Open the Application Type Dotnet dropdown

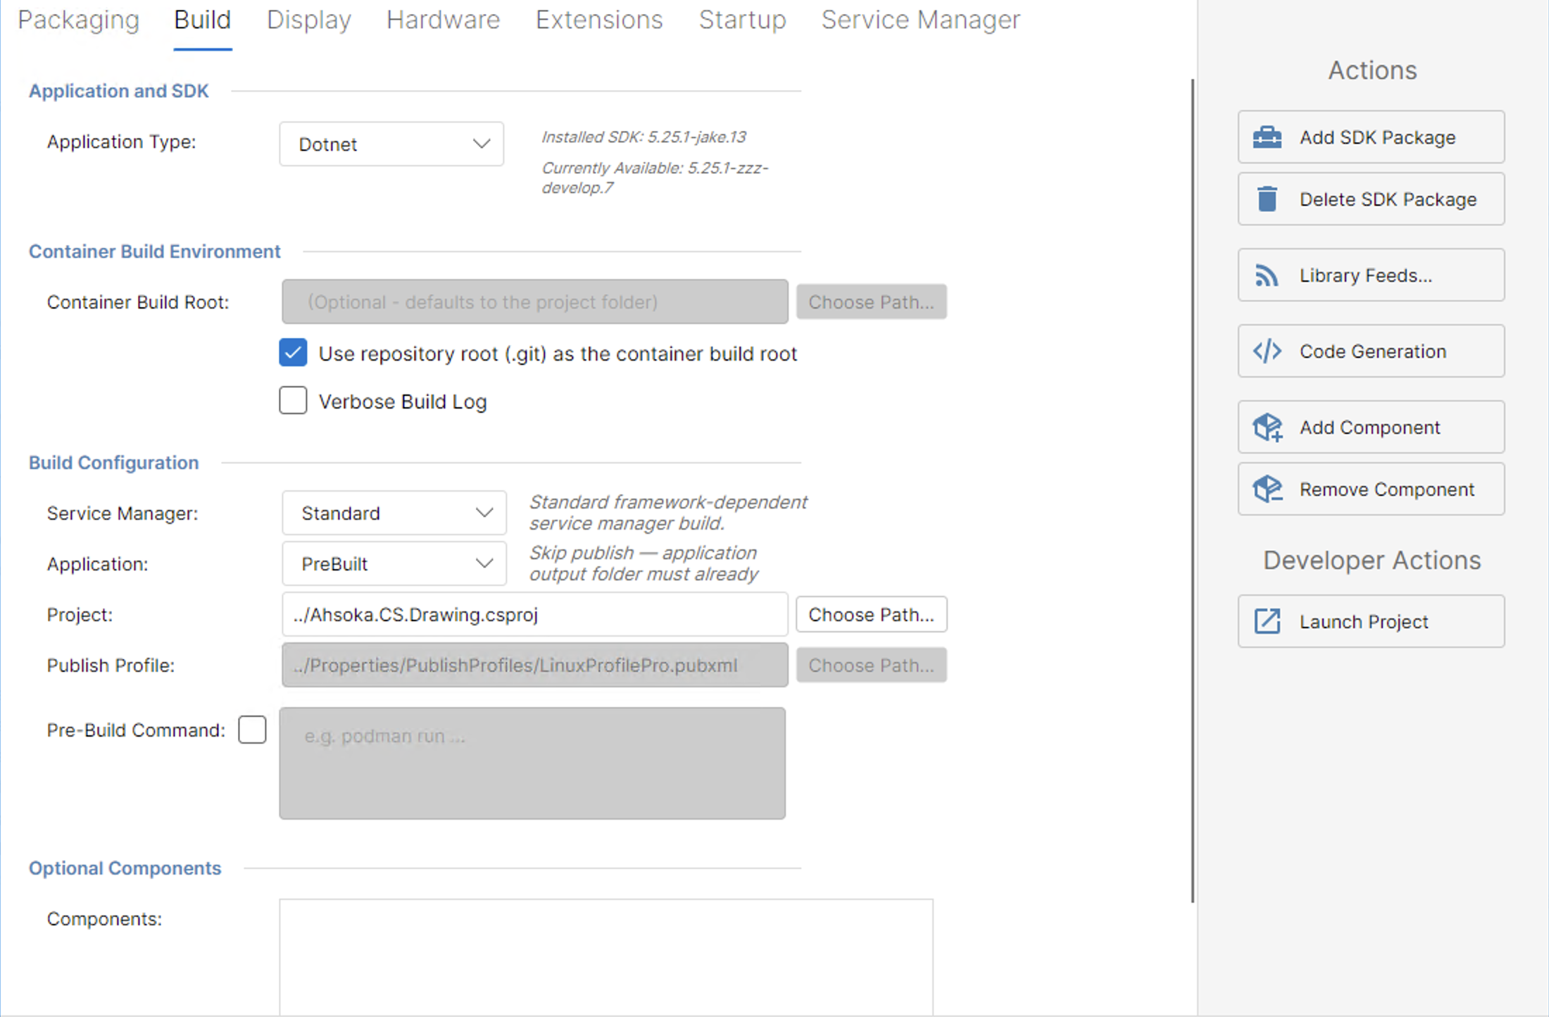pos(391,144)
